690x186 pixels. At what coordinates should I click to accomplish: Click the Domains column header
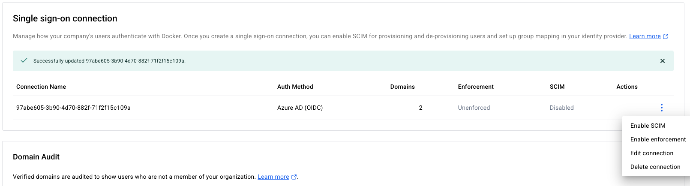[402, 87]
